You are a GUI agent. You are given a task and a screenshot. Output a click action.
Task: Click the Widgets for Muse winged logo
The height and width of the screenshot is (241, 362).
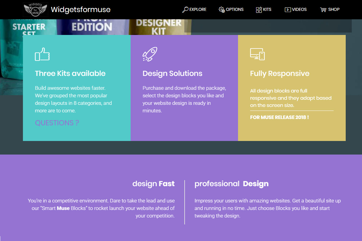click(36, 9)
